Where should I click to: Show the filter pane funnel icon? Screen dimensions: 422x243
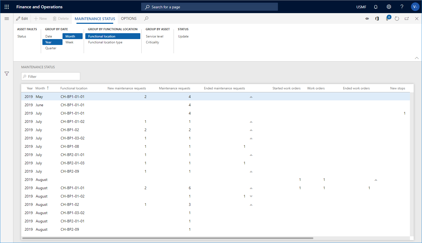(x=7, y=74)
